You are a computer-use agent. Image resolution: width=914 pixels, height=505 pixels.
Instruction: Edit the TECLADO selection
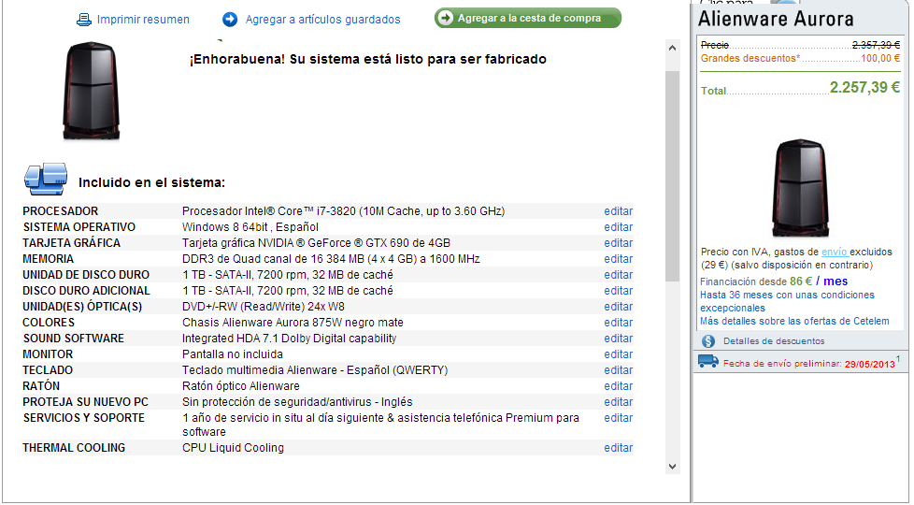(x=619, y=369)
